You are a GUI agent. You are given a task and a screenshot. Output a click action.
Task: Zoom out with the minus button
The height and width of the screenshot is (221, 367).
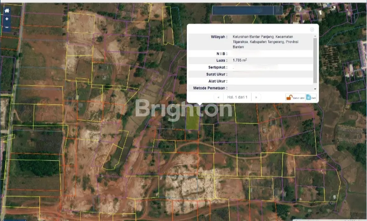(7, 27)
